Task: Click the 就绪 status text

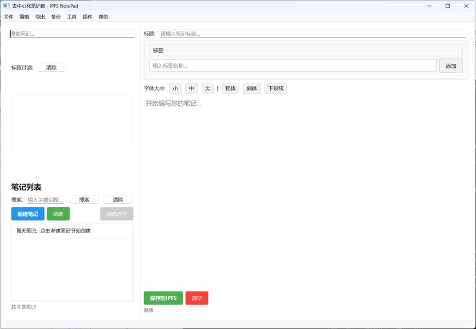Action: tap(148, 310)
